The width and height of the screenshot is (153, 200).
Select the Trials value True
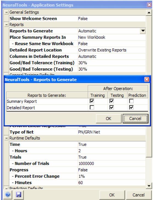tap(112, 157)
